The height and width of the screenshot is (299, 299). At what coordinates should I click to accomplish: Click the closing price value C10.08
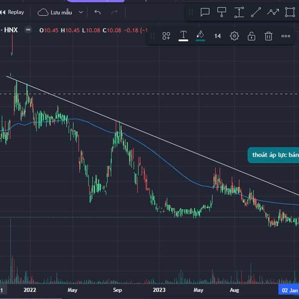(x=112, y=30)
